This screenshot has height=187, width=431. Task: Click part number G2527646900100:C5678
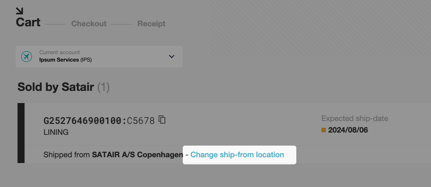coord(99,121)
